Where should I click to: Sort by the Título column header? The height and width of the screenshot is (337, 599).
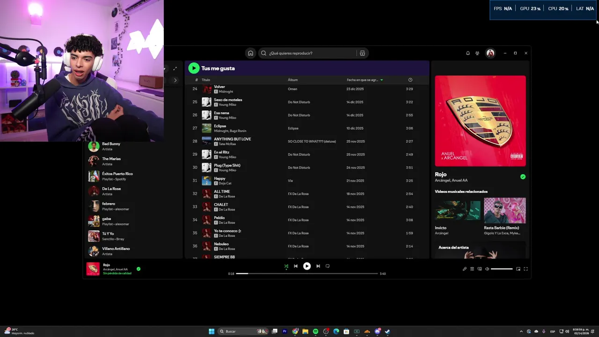[x=206, y=80]
